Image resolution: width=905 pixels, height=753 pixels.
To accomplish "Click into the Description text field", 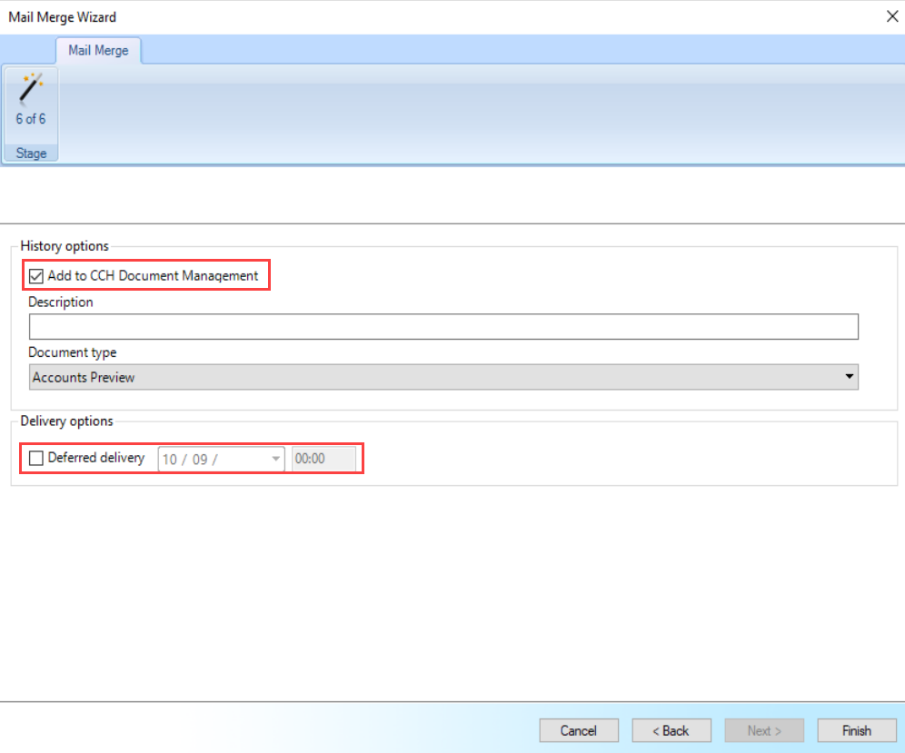I will point(443,327).
